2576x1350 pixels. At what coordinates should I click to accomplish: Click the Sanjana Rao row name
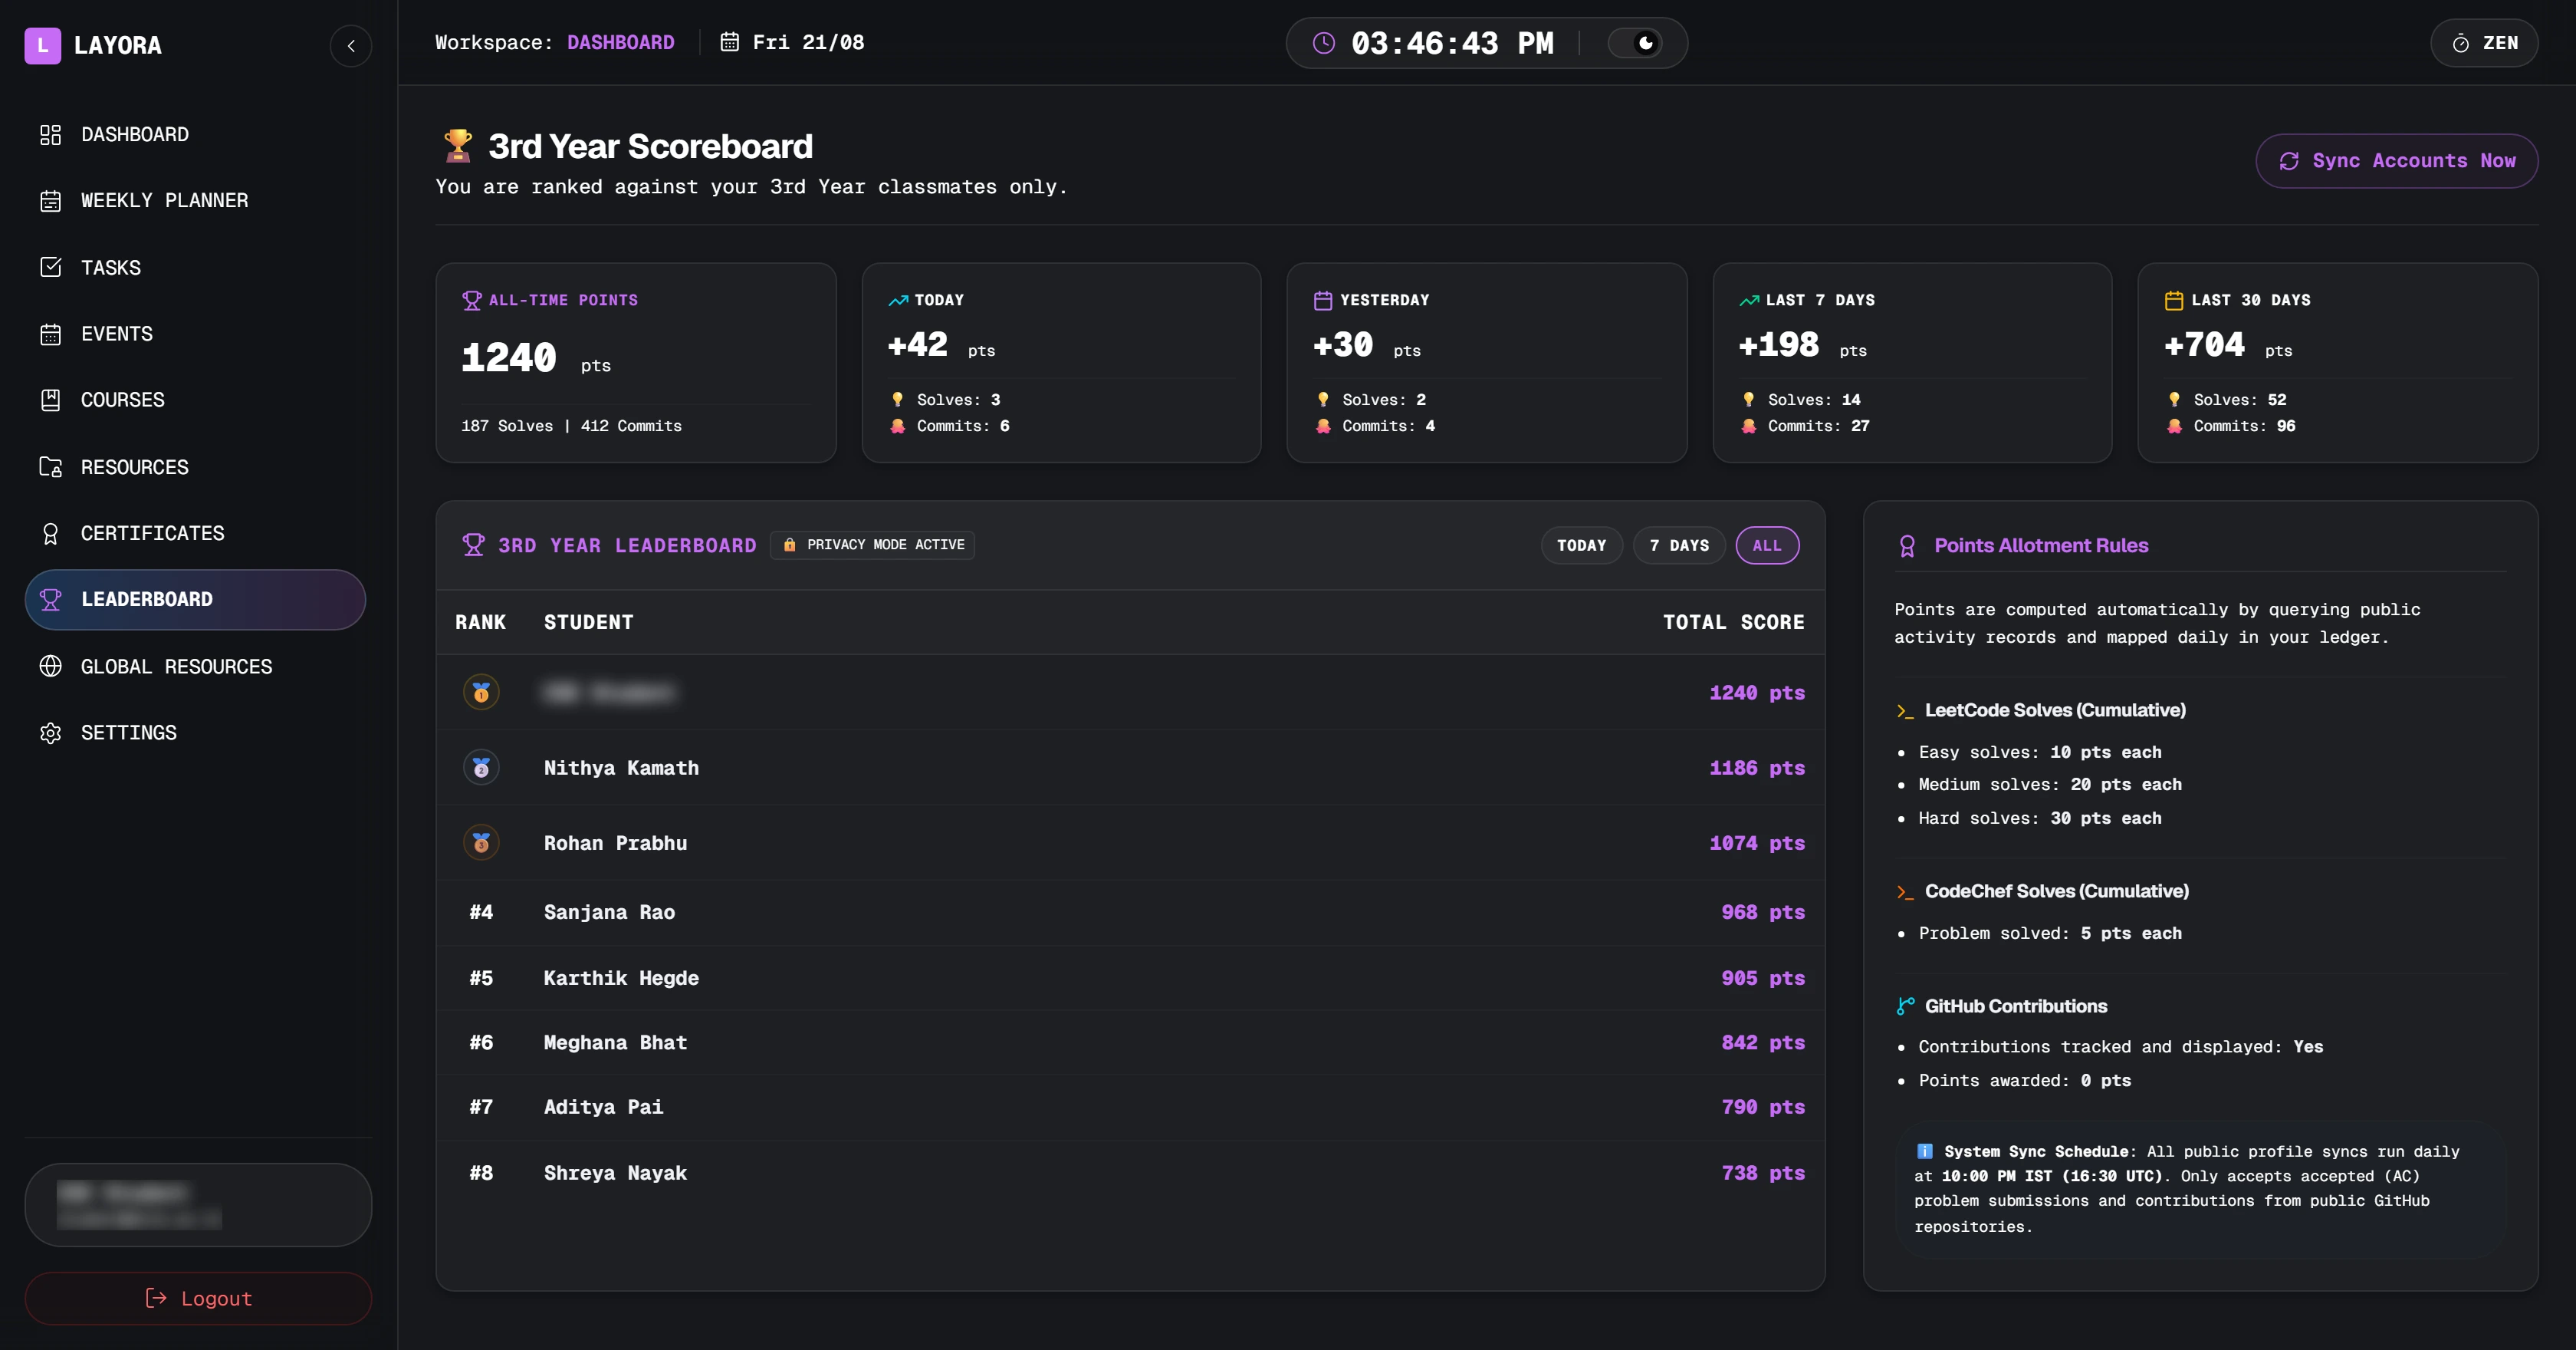click(x=609, y=912)
